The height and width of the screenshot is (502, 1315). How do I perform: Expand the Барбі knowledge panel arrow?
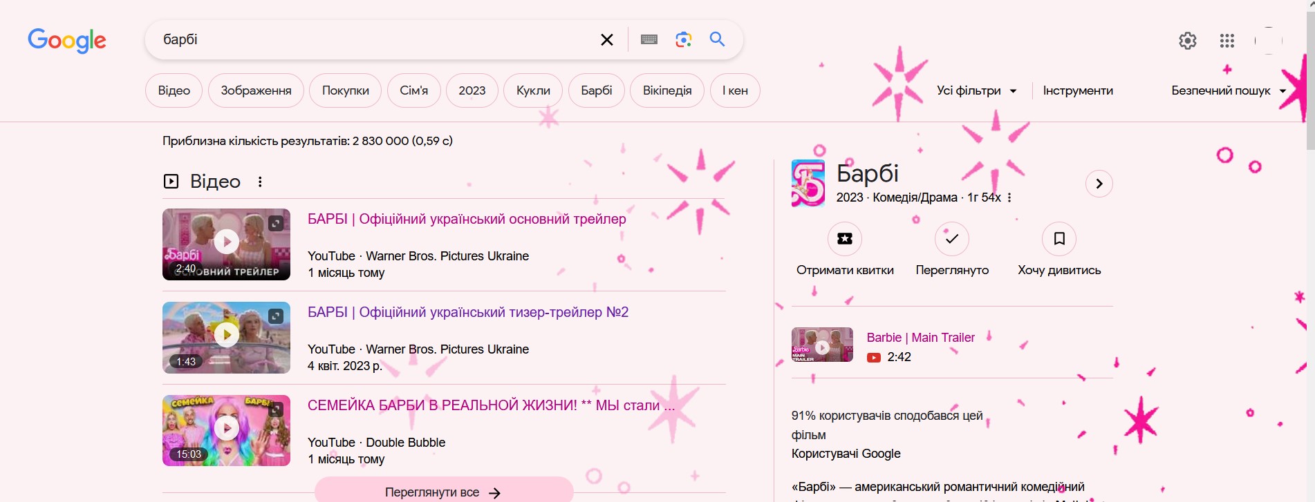point(1099,184)
